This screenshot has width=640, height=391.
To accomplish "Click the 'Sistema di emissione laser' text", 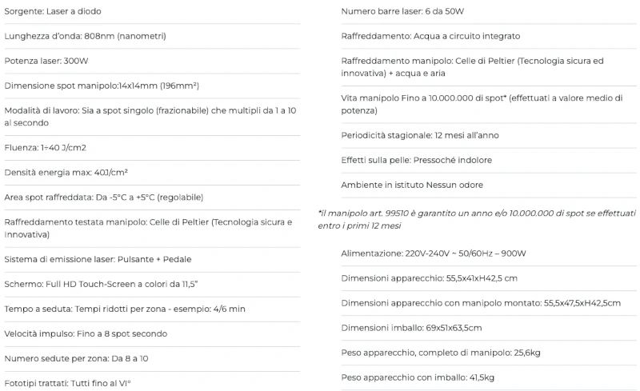I will 98,259.
